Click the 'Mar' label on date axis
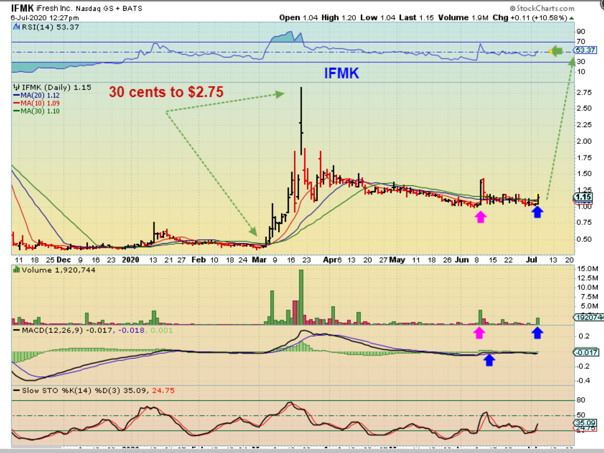 [259, 260]
